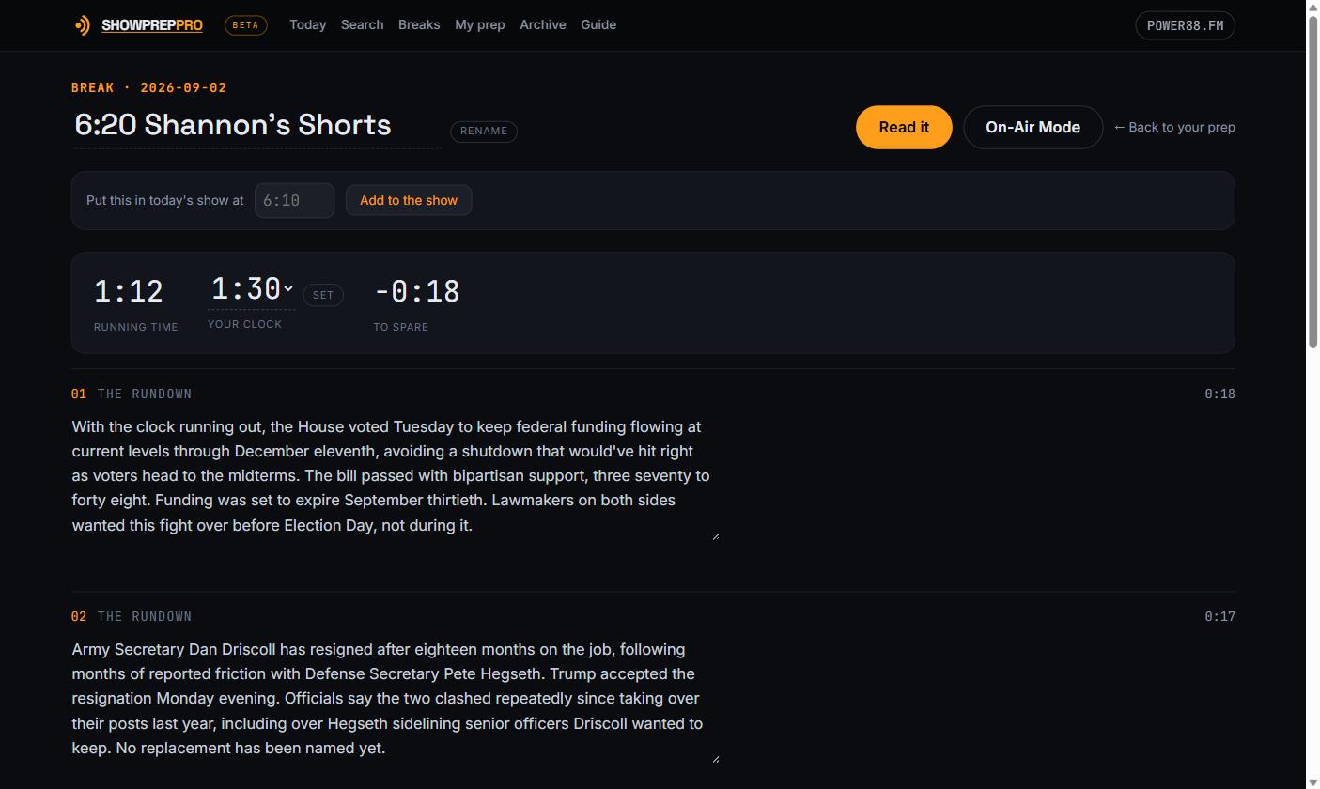Viewport: 1320px width, 789px height.
Task: Click the 0:18 duration on story 01
Action: pos(1219,394)
